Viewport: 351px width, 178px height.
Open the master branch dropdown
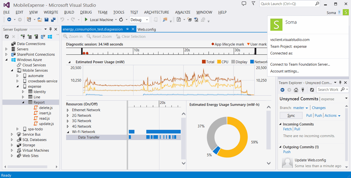300,108
